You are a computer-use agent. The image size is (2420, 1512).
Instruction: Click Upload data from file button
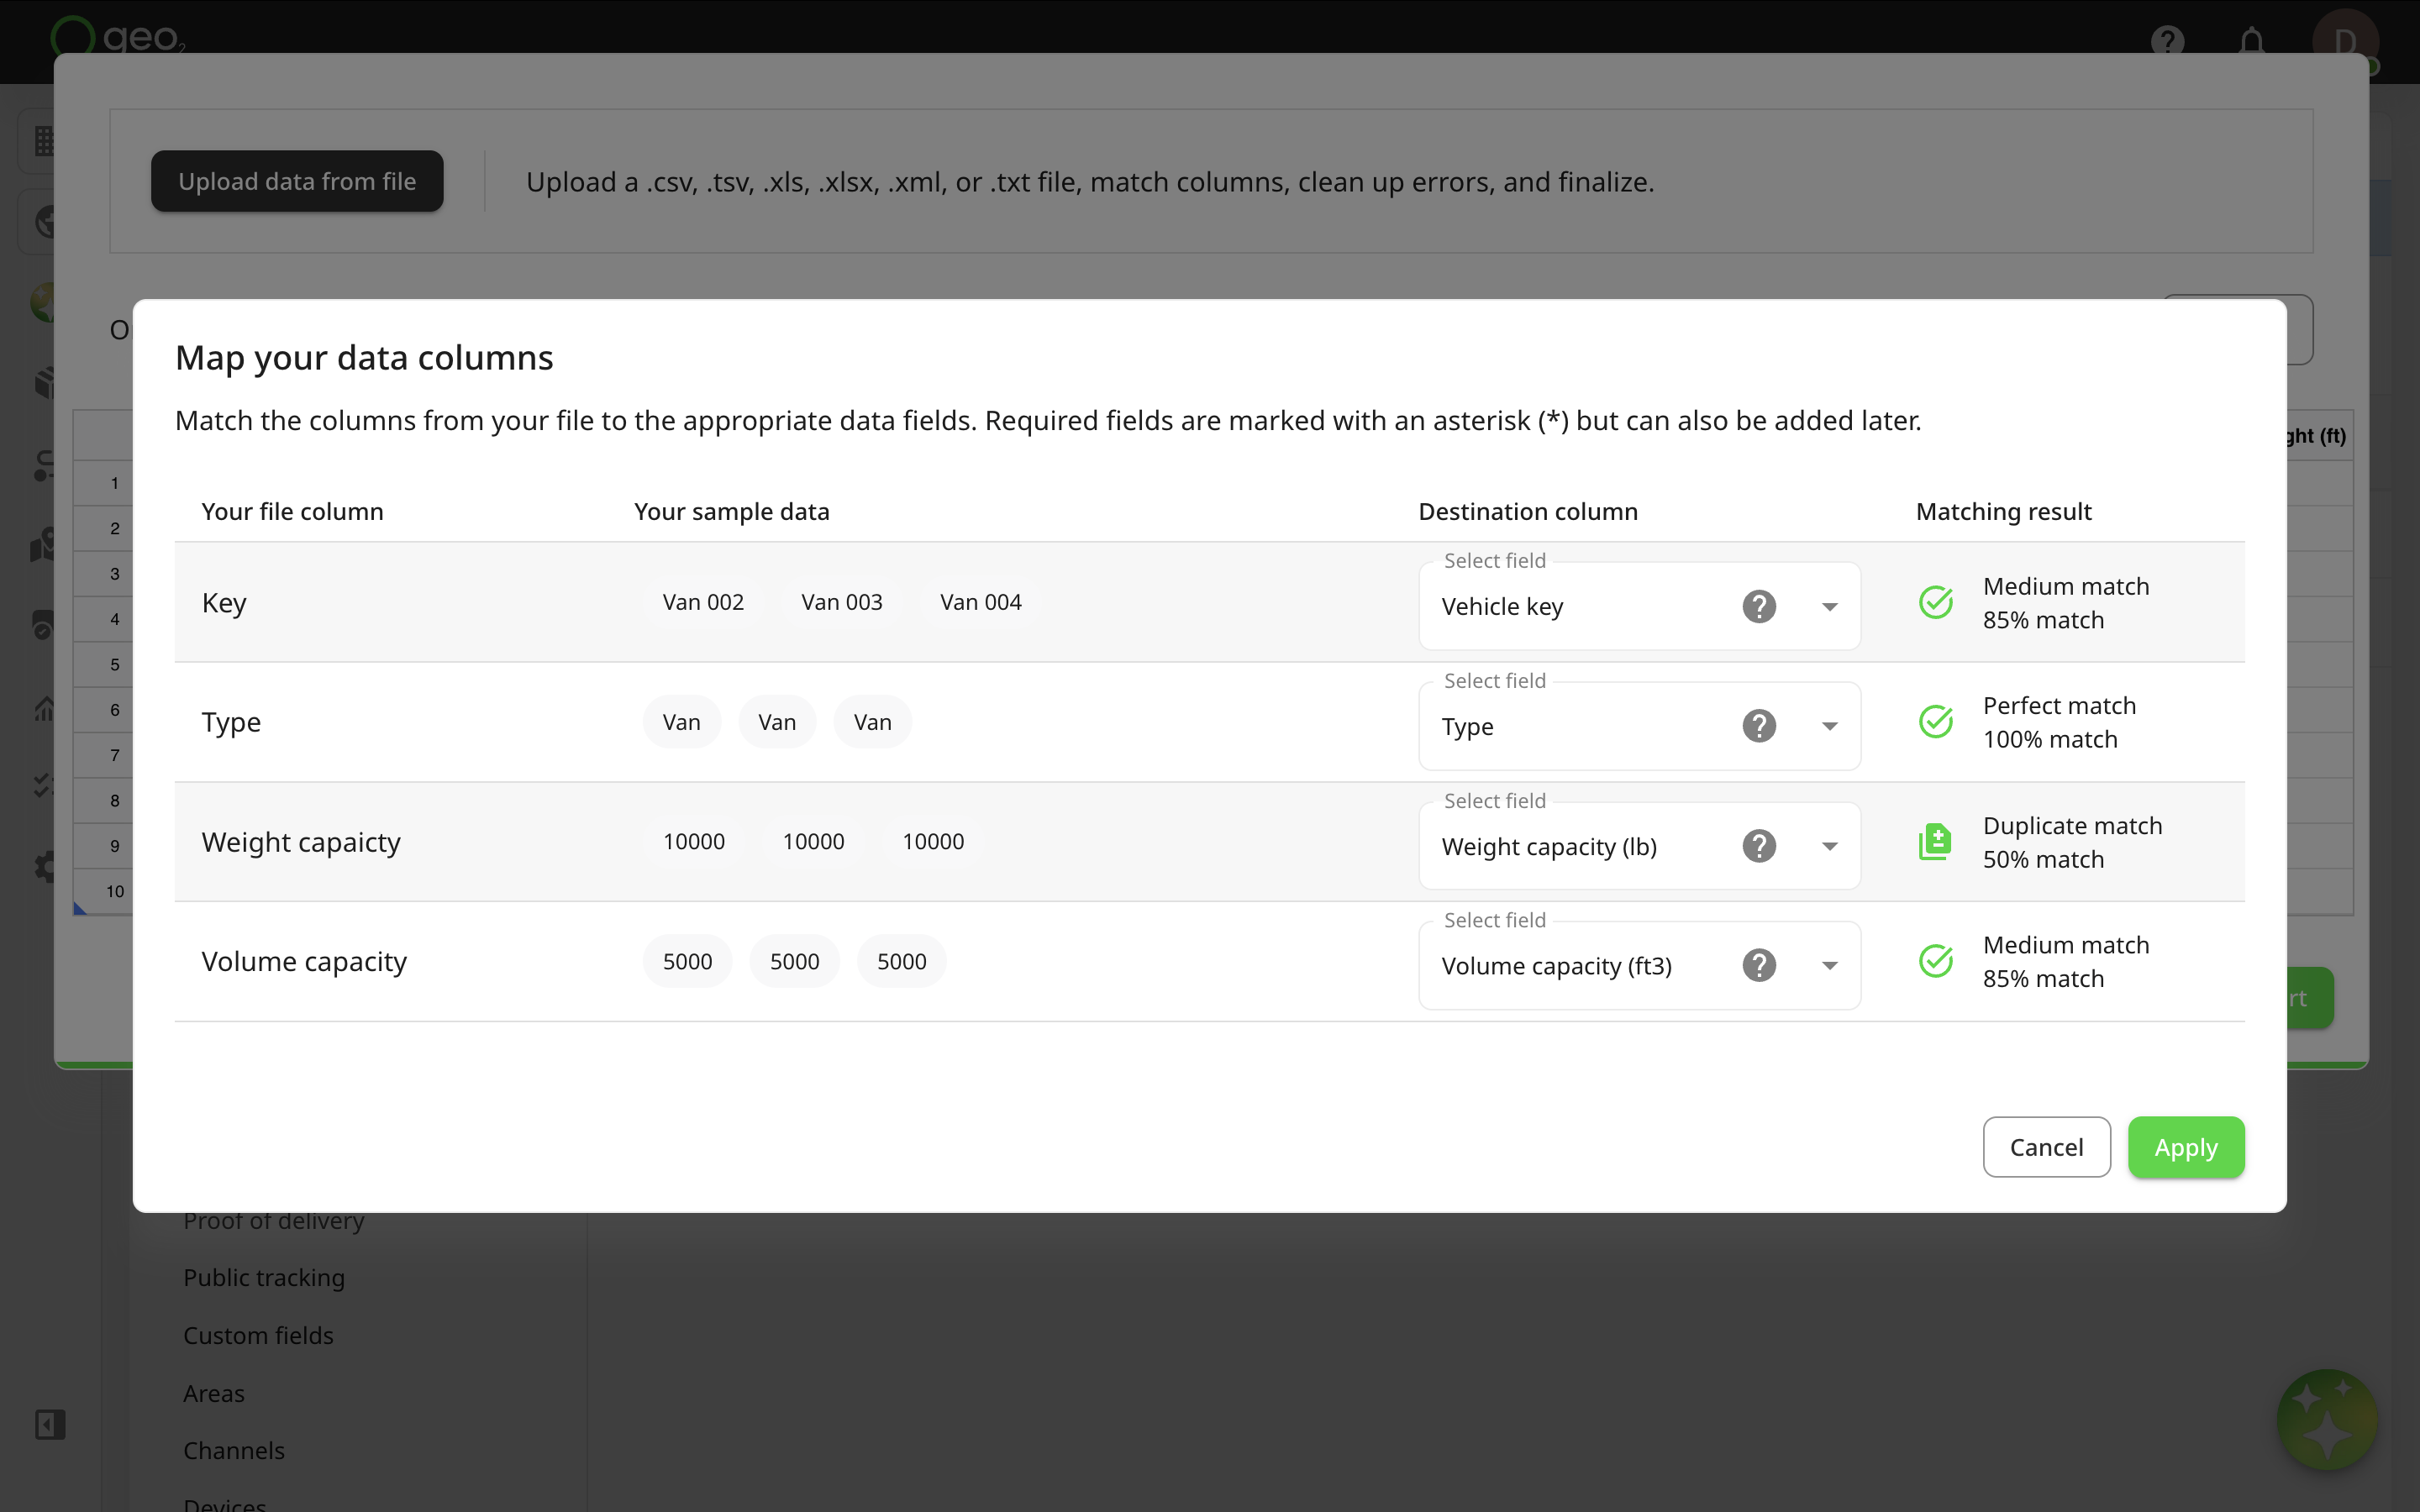(x=297, y=181)
